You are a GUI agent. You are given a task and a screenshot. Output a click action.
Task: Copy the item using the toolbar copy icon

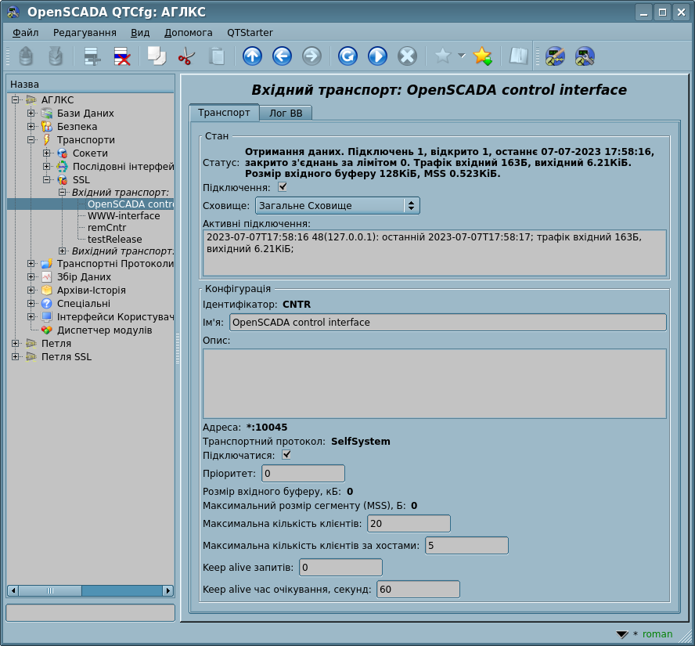pos(157,56)
